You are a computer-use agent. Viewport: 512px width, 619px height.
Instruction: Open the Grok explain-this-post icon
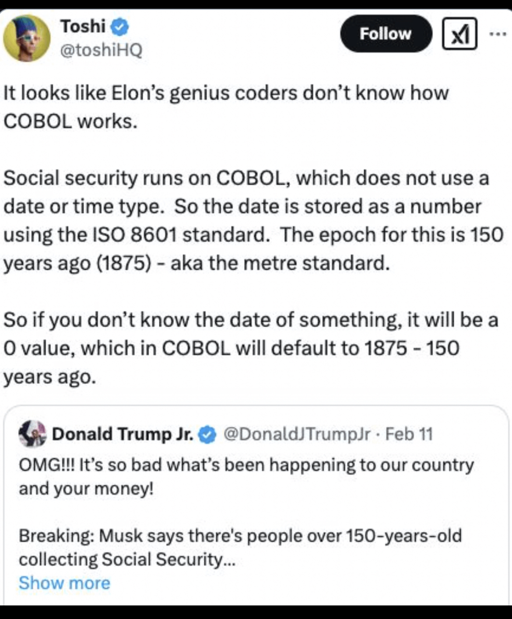coord(459,34)
